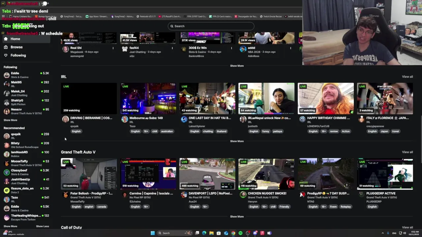Open File Explorer from taskbar
The height and width of the screenshot is (237, 422).
pos(211,233)
